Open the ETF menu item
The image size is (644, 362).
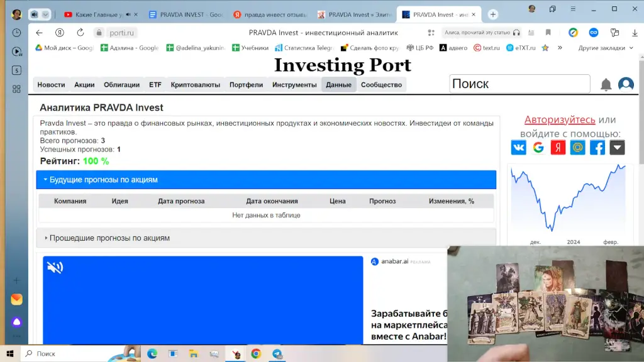pos(155,85)
